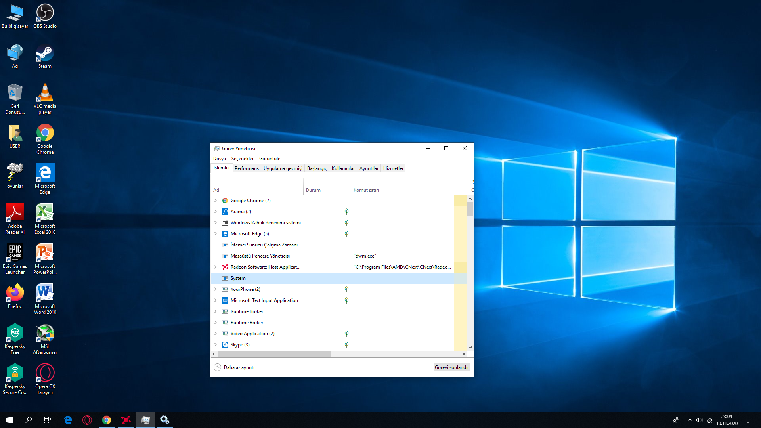Expand the Google Chrome (7) process group
The width and height of the screenshot is (761, 428).
216,201
